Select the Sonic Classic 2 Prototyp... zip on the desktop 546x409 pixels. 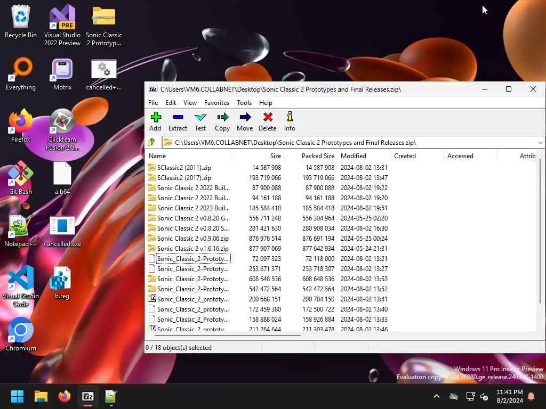(x=104, y=25)
